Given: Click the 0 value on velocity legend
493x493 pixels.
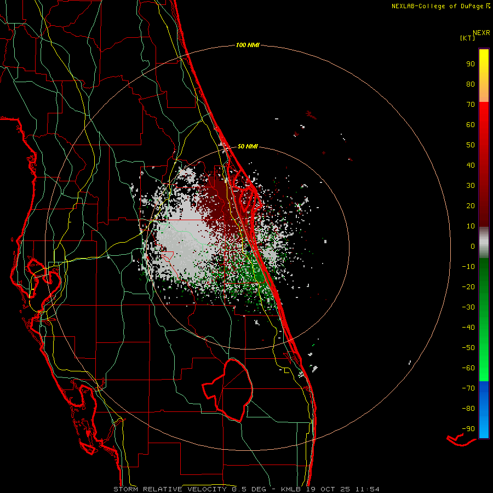Looking at the screenshot, I should (473, 246).
